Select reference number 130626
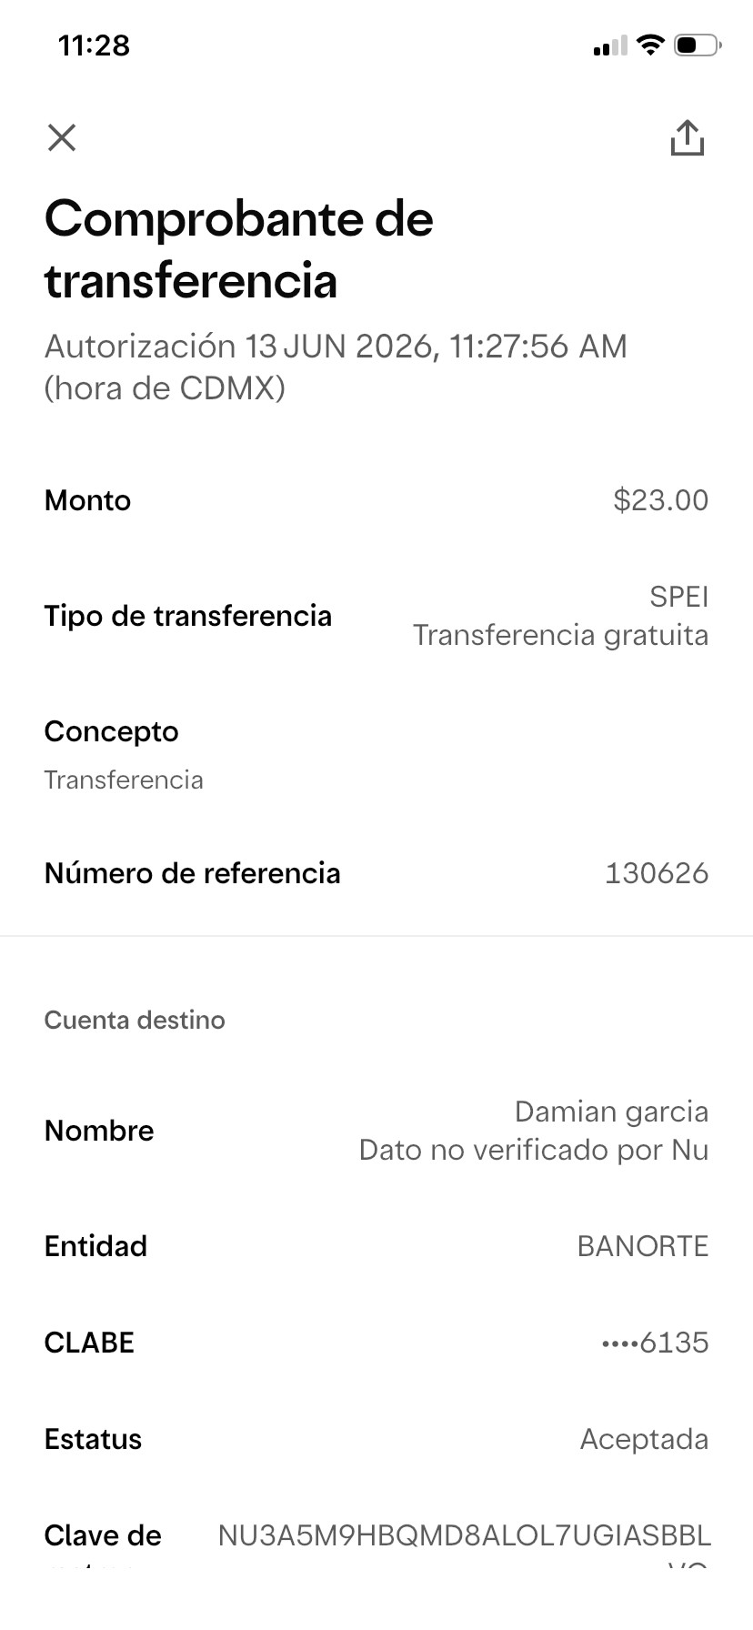The image size is (753, 1630). pos(657,873)
